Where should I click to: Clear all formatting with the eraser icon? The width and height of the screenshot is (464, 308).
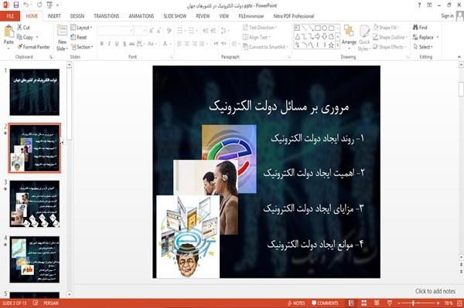(169, 30)
